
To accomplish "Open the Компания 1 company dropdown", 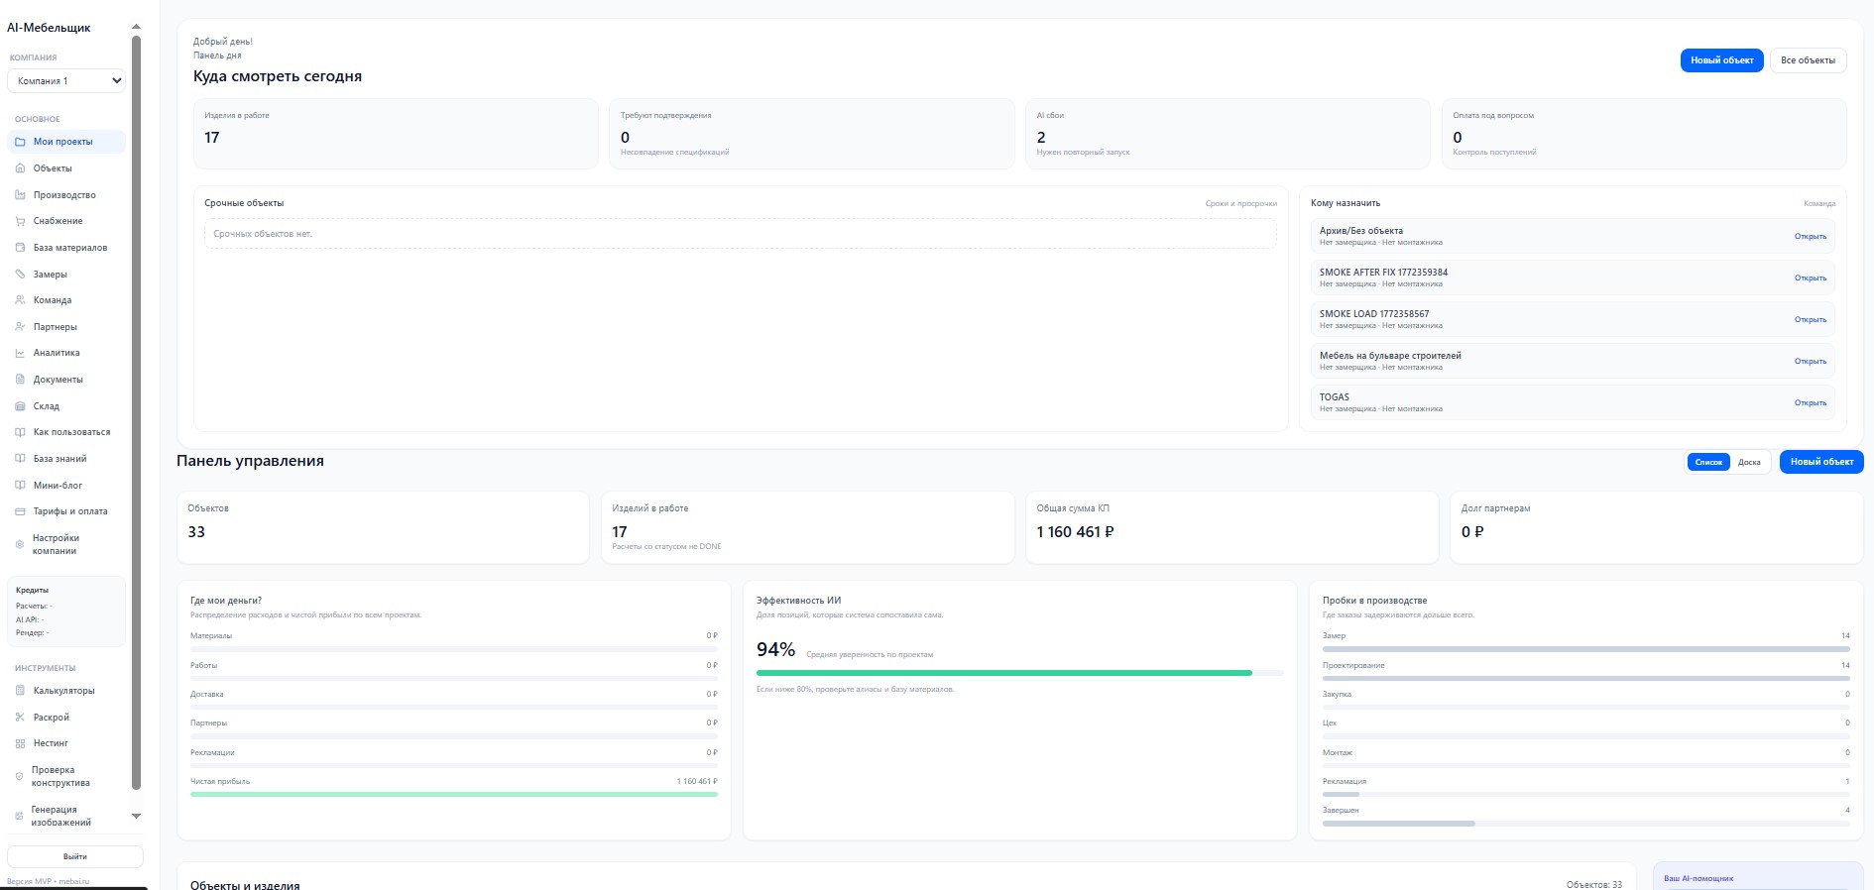I will [66, 81].
